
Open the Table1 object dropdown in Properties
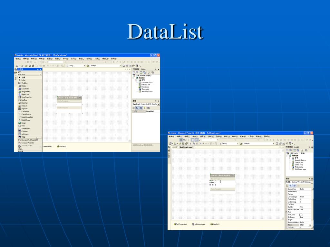point(312,182)
